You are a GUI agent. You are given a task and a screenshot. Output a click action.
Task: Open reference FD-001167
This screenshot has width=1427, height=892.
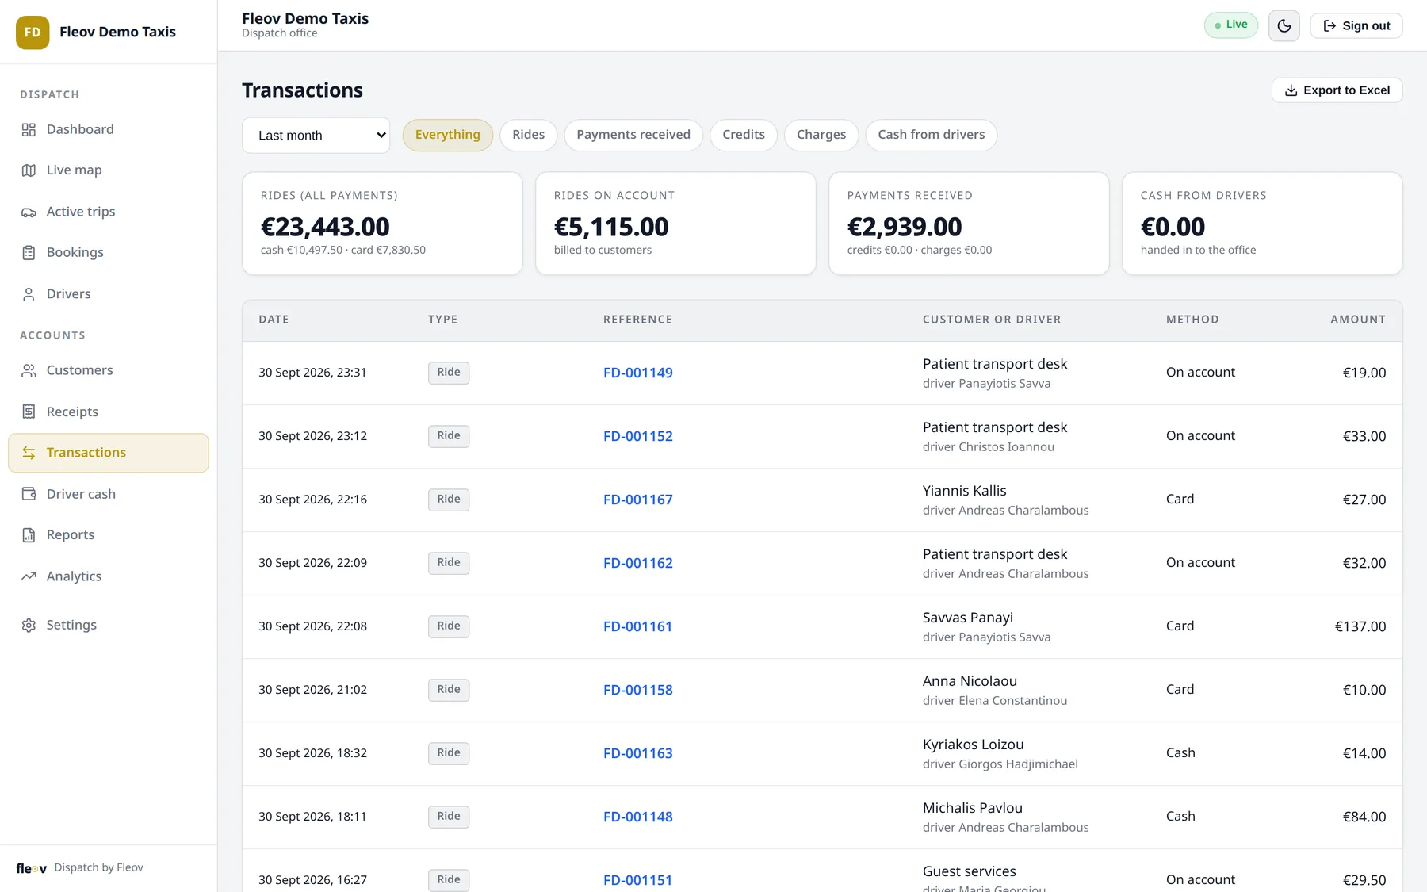pyautogui.click(x=638, y=500)
